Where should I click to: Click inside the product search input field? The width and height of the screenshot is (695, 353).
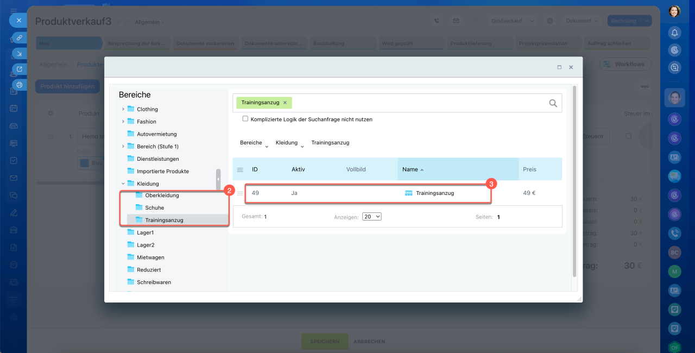418,103
